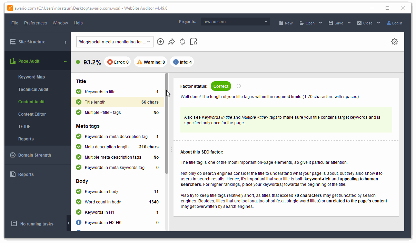
Task: Select Keywords in meta description tag row
Action: (117, 136)
